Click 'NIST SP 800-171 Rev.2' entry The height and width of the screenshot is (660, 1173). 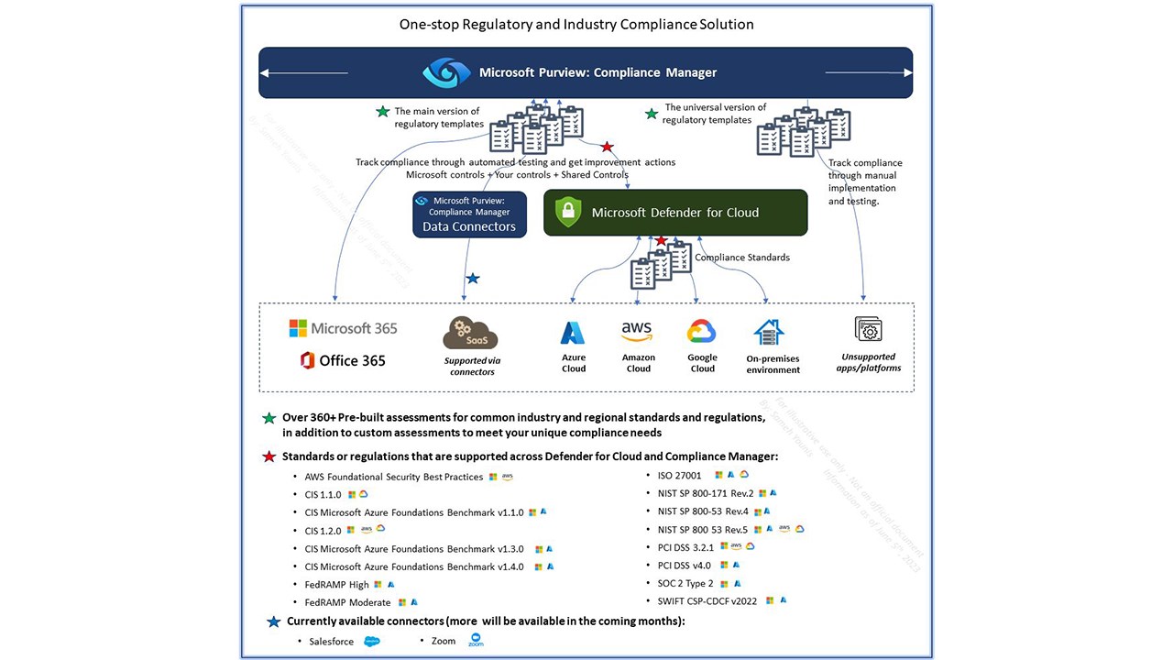point(706,493)
